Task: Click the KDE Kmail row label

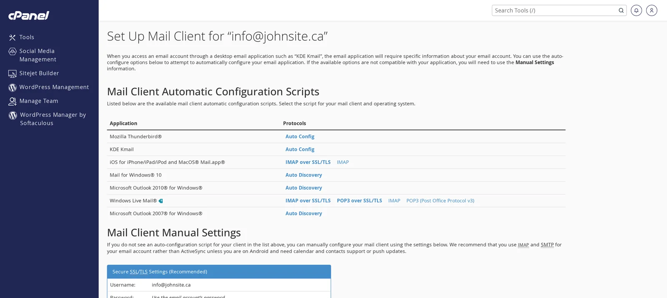Action: (x=122, y=149)
